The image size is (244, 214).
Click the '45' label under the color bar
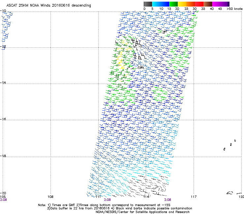220,9
